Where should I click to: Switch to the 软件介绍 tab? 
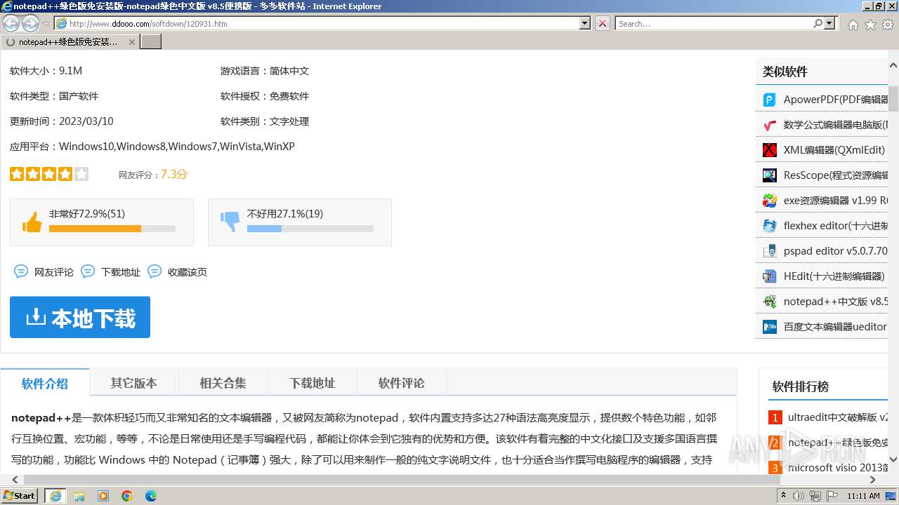45,383
